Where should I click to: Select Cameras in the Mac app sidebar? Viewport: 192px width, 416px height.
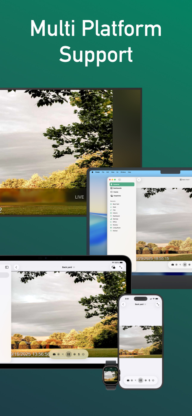122,184
